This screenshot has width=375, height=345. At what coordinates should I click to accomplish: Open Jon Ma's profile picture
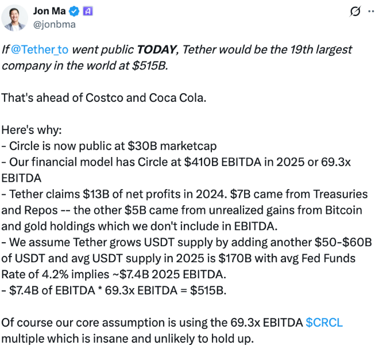coord(14,18)
